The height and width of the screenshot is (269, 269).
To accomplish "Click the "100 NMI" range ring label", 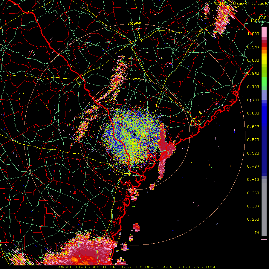I will coord(134,24).
